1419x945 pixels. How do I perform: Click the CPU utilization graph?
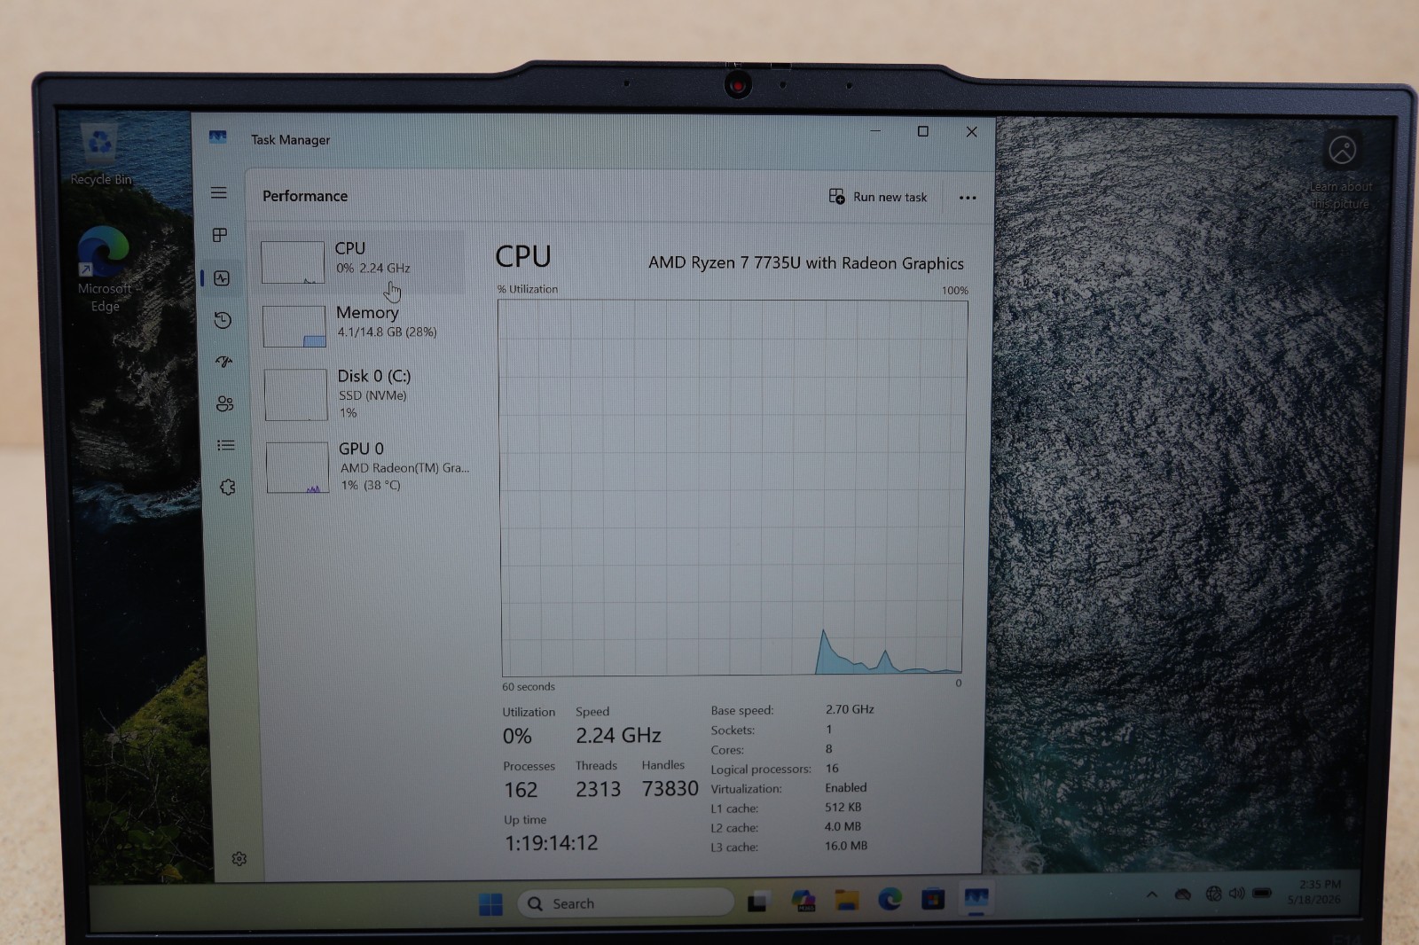(733, 488)
